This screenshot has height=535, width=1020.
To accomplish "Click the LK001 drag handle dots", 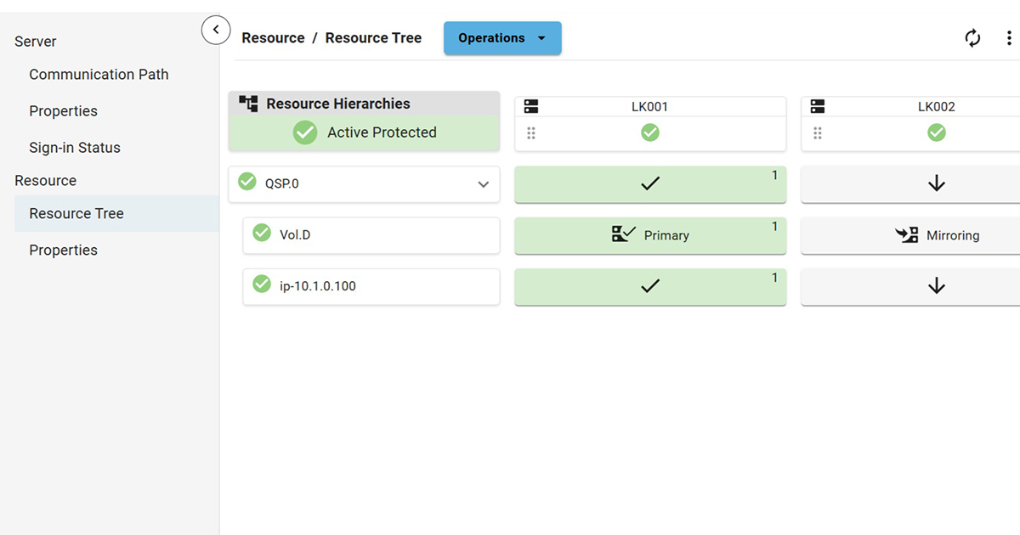I will point(531,133).
